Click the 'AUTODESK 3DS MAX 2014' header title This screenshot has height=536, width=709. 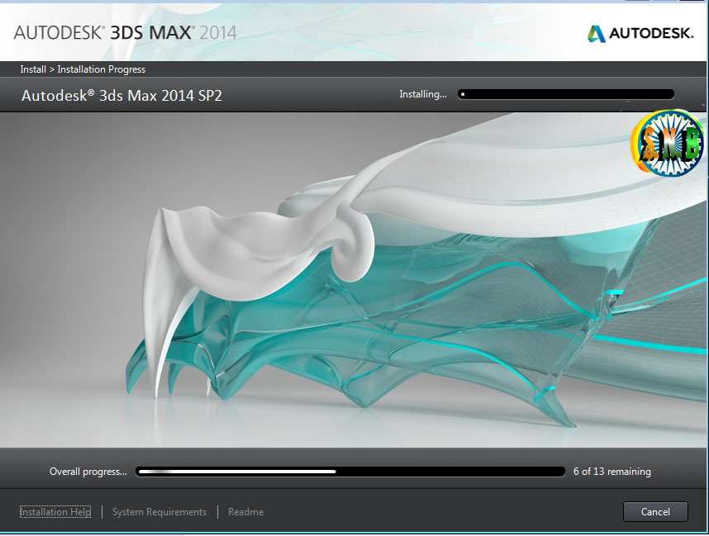coord(126,32)
